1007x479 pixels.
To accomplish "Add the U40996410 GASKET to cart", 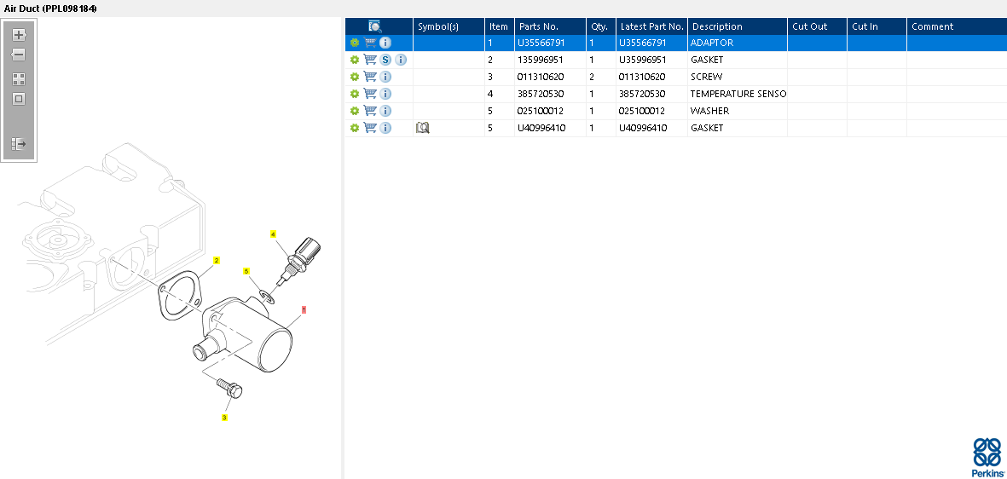I will click(370, 128).
